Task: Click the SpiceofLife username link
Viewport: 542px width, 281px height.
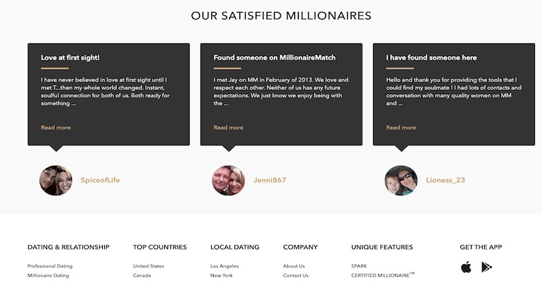Action: (x=100, y=181)
